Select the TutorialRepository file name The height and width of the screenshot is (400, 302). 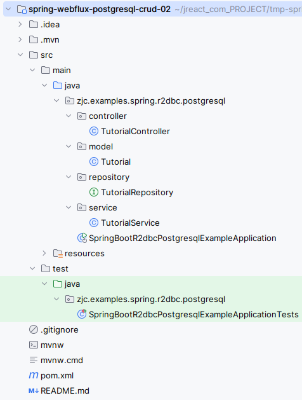click(137, 192)
